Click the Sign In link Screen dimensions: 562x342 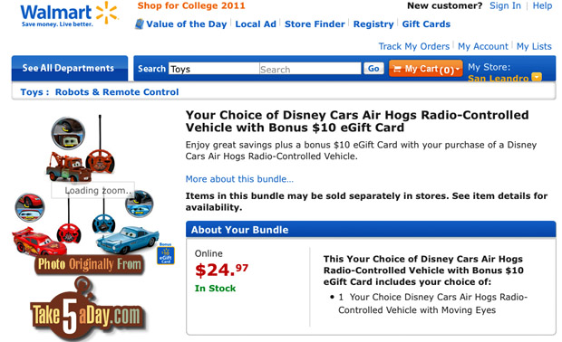[x=505, y=5]
